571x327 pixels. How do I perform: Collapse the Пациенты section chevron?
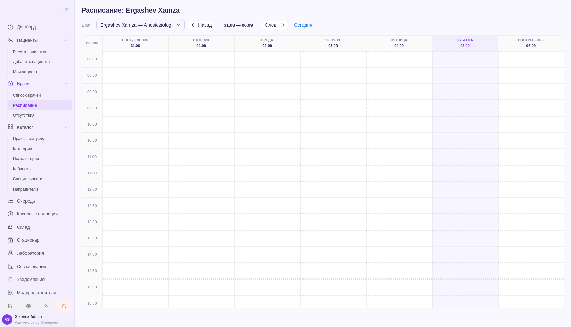(66, 40)
